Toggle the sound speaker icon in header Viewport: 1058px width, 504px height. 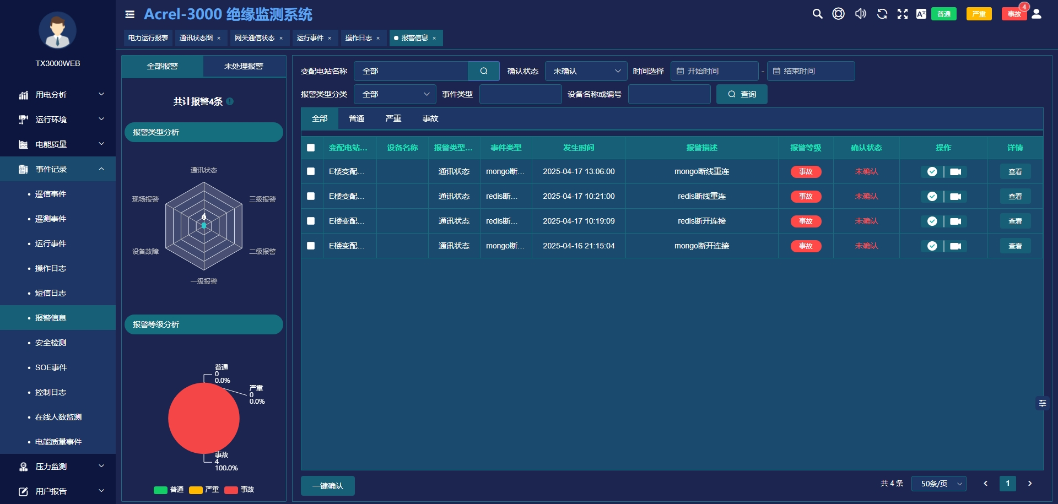tap(860, 14)
